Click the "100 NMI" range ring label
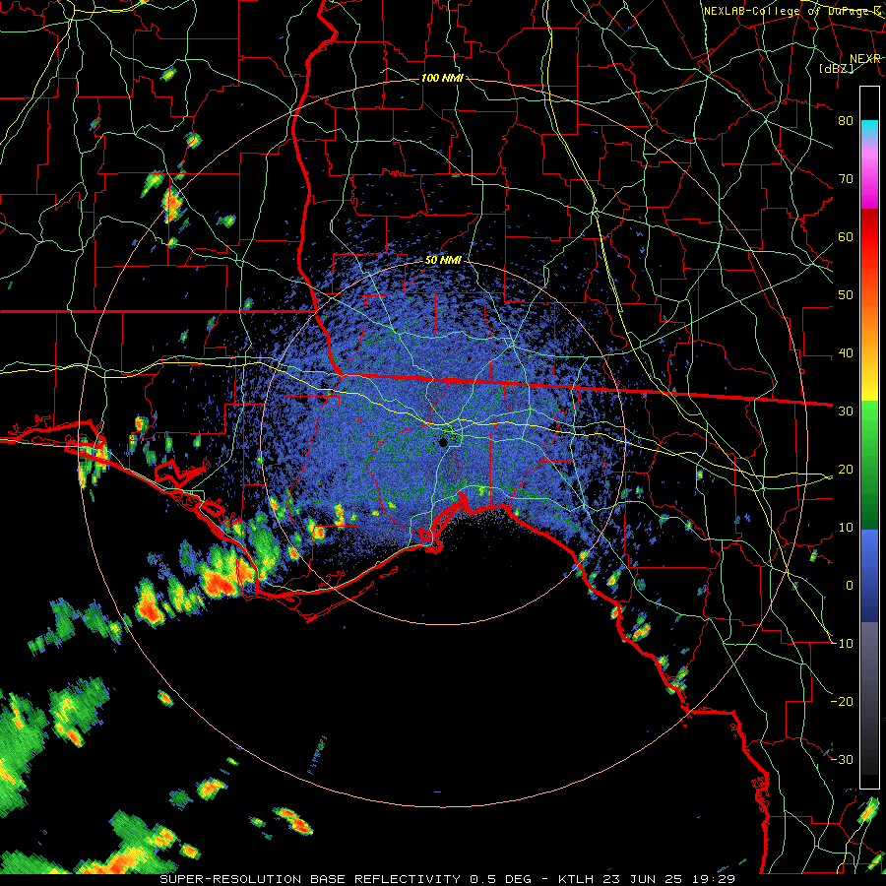This screenshot has width=886, height=886. click(442, 78)
